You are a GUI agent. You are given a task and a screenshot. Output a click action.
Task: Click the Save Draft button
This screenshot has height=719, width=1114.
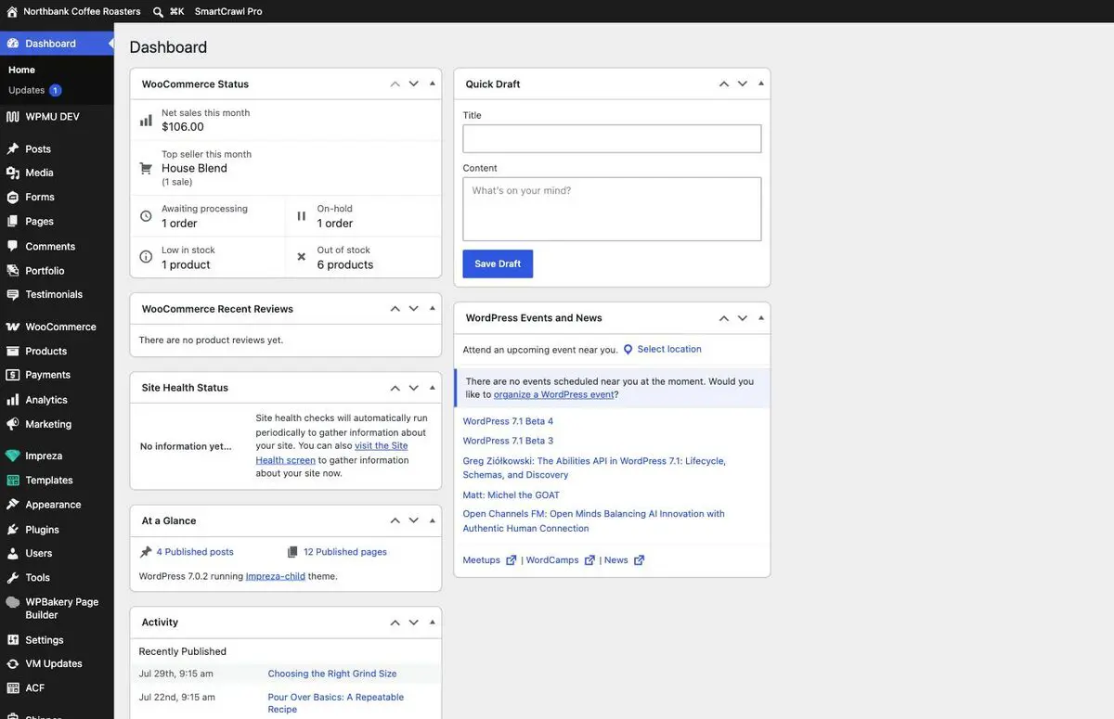498,263
